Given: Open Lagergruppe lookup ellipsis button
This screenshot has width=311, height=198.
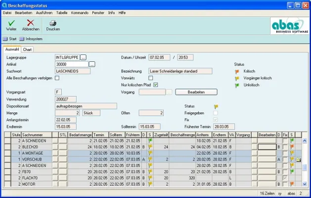Looking at the screenshot, I should pos(84,57).
